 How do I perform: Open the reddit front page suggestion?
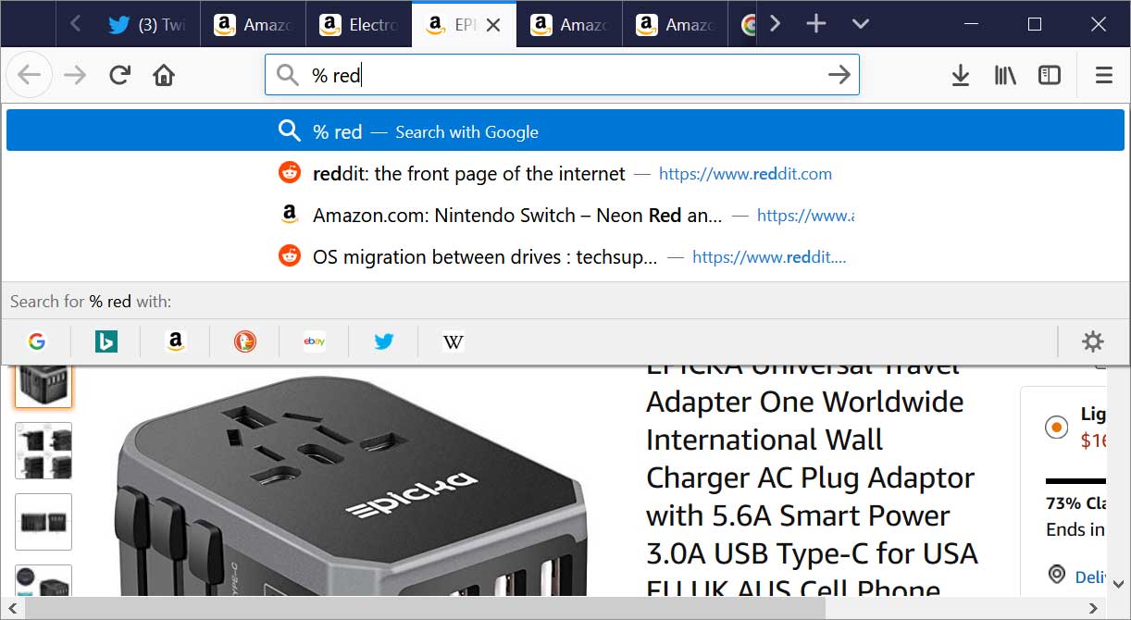point(565,173)
